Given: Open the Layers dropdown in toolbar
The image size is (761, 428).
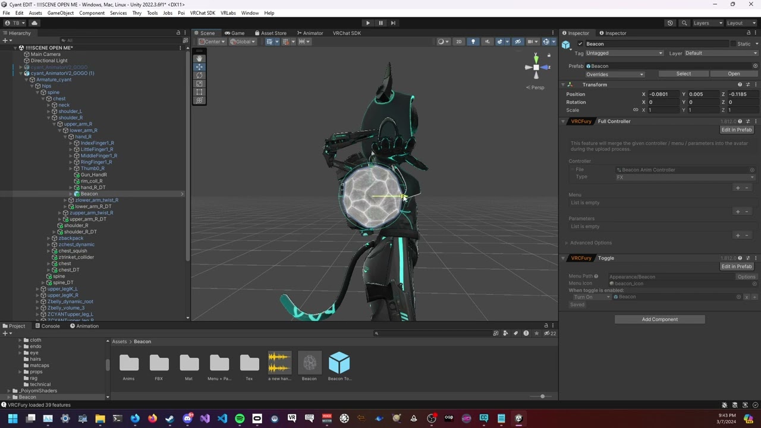Looking at the screenshot, I should point(707,23).
